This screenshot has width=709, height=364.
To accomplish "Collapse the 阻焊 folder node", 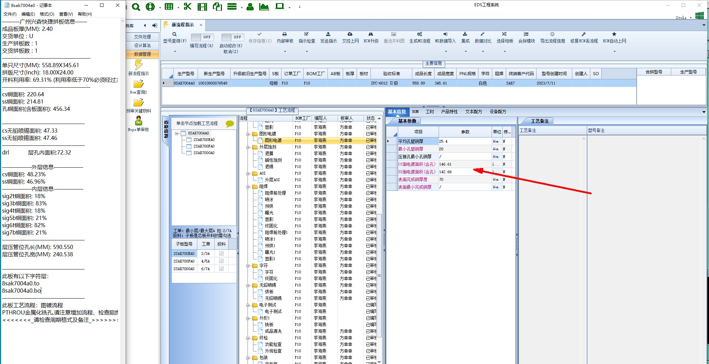I will click(248, 187).
